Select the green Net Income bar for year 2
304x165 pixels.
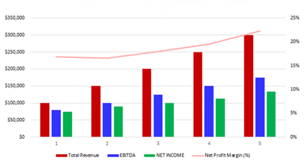pos(118,122)
